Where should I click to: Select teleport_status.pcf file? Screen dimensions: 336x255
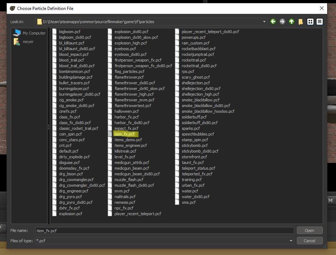tap(198, 168)
